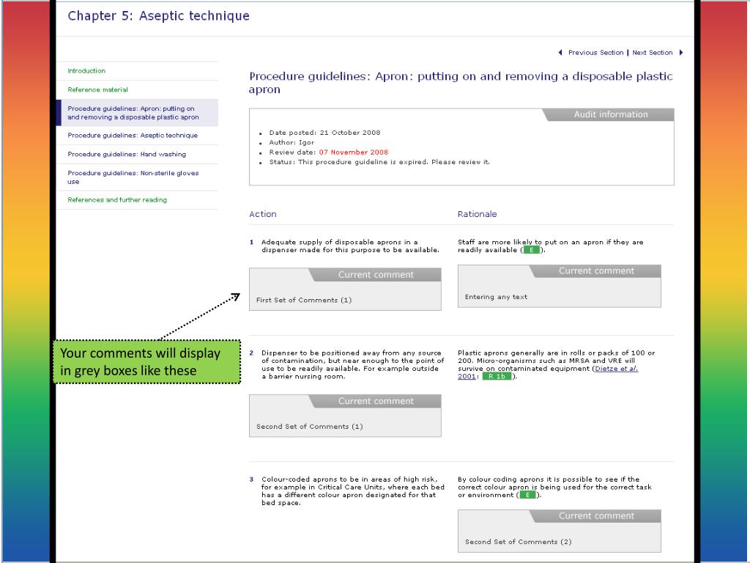Click Current comment header above Second Set of Comments (1)
Screen dimensions: 750x563
tap(376, 401)
